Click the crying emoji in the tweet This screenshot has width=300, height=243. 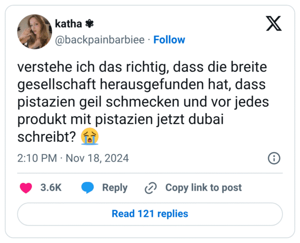point(90,137)
